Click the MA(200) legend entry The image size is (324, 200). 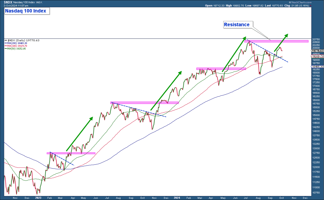coord(17,43)
